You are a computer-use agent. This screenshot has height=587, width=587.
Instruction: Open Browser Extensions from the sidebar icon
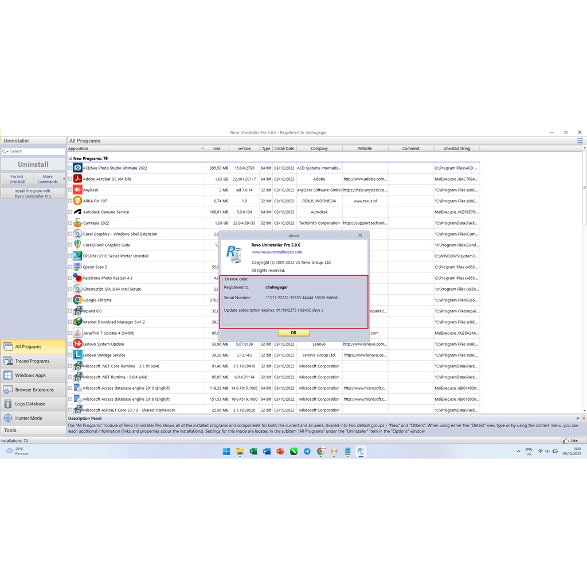(8, 390)
